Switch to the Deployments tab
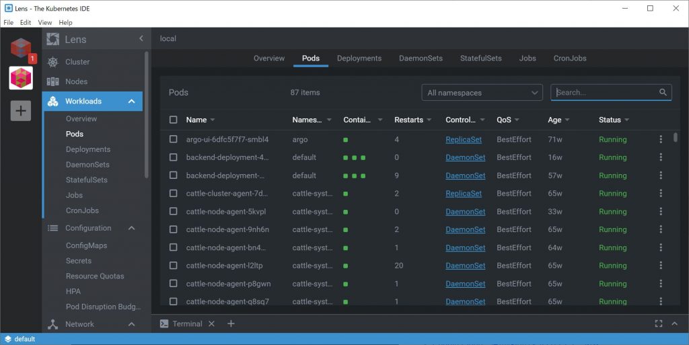Image resolution: width=689 pixels, height=345 pixels. coord(359,59)
